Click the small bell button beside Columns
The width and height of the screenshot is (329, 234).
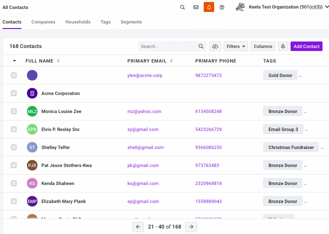(x=283, y=46)
